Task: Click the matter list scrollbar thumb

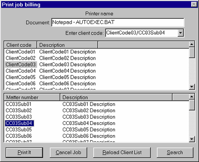Action: click(x=192, y=105)
